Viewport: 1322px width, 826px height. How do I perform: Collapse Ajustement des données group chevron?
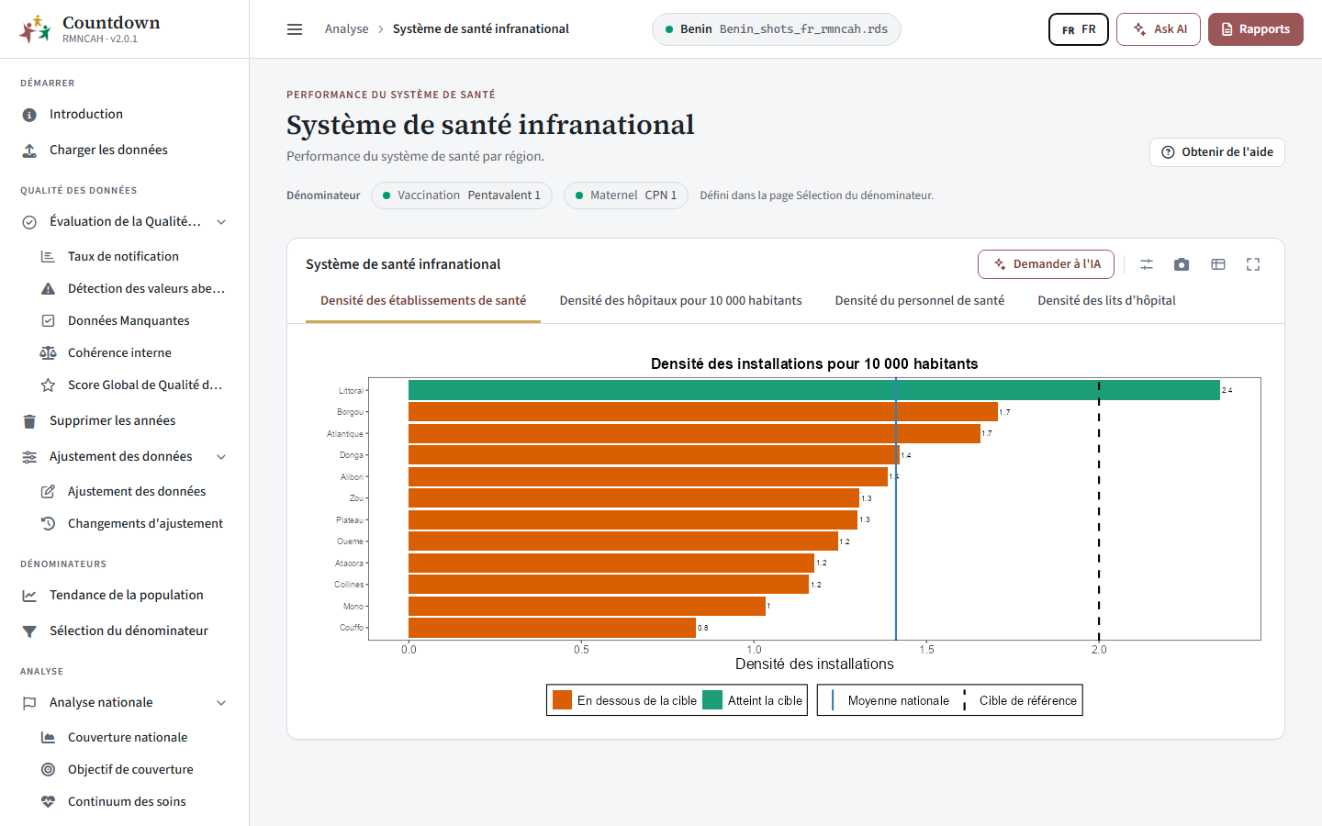221,457
